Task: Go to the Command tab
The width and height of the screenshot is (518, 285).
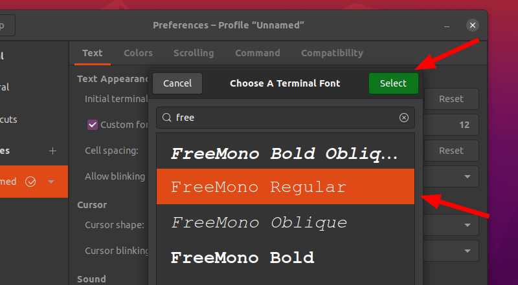Action: click(257, 53)
